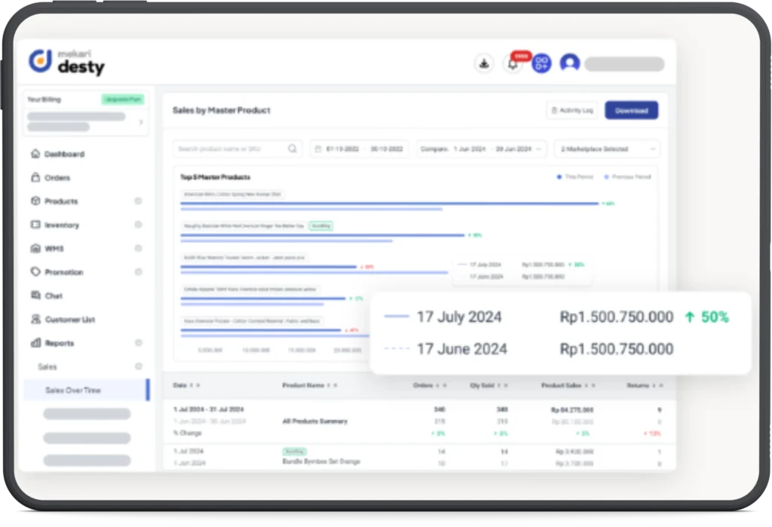Click the blue Download button
The width and height of the screenshot is (772, 527).
(x=631, y=111)
